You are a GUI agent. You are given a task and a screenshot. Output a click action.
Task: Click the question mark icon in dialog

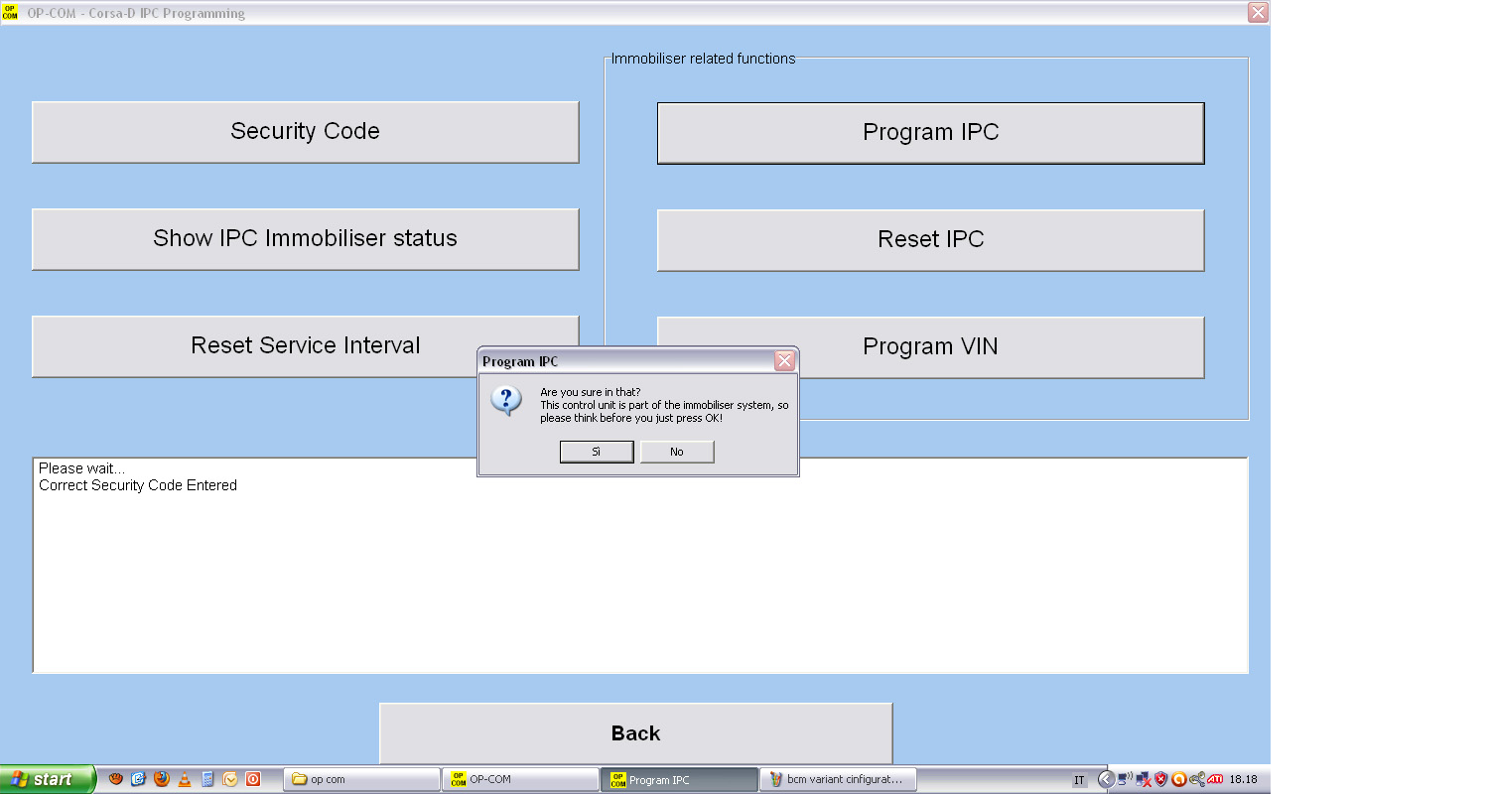click(506, 400)
